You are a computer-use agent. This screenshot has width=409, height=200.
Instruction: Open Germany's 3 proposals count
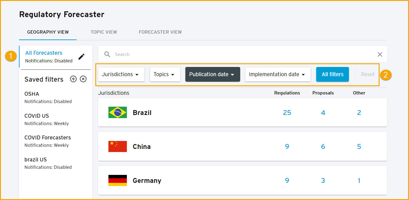tap(323, 180)
